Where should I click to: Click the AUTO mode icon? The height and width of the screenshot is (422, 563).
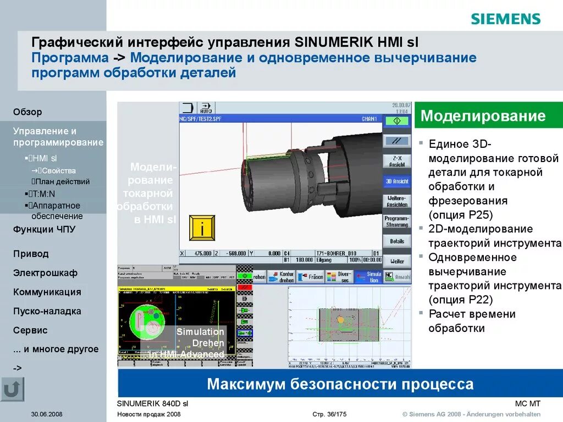[x=206, y=108]
